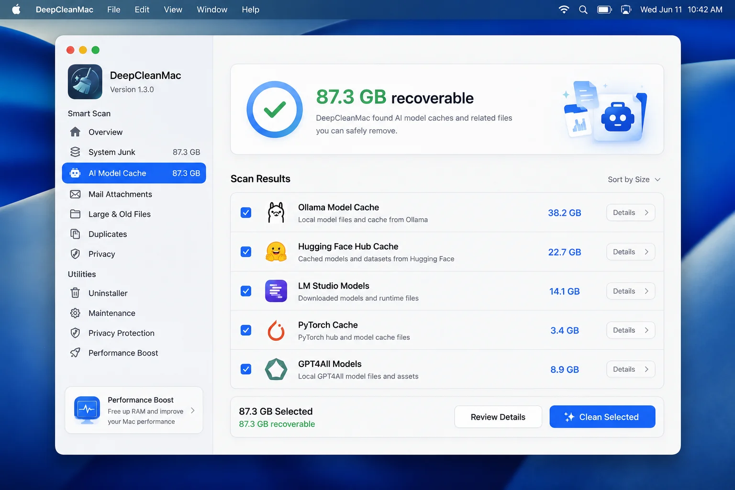Click the 3.4 GB size value
Screen dimensions: 735x490
pos(565,331)
